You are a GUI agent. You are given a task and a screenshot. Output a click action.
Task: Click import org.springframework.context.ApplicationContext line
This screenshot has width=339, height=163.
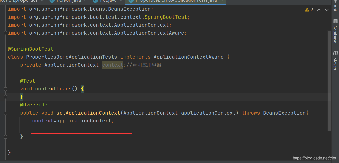click(x=90, y=25)
